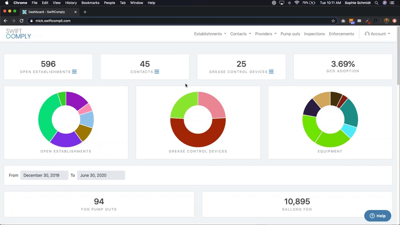Expand the Establishments dropdown menu
Image resolution: width=400 pixels, height=225 pixels.
coord(210,34)
